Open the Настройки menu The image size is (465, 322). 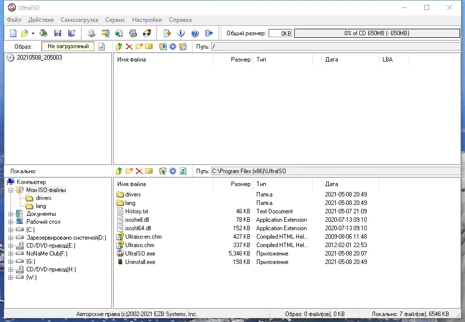(x=147, y=20)
